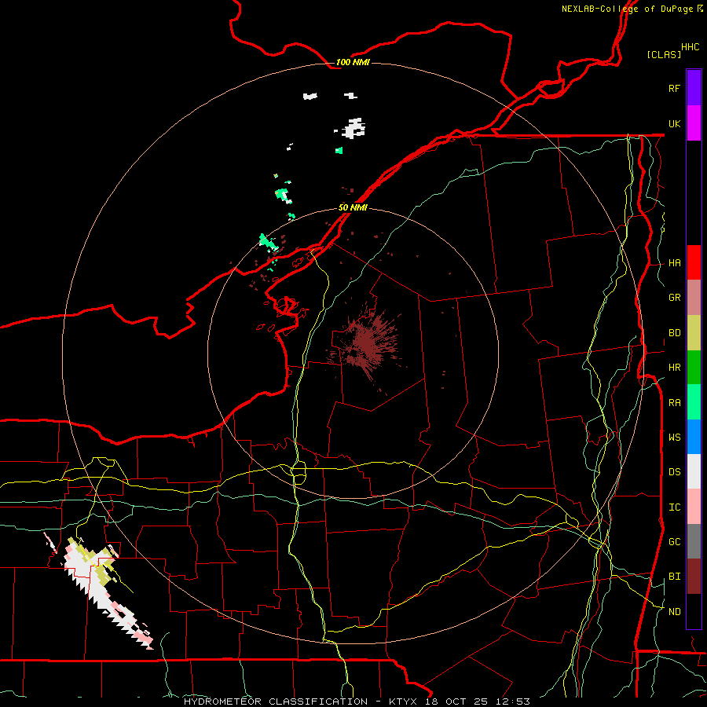Image resolution: width=707 pixels, height=707 pixels.
Task: Click the GR salmon legend swatch
Action: 694,298
